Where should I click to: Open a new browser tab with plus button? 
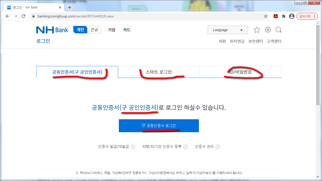coord(70,7)
